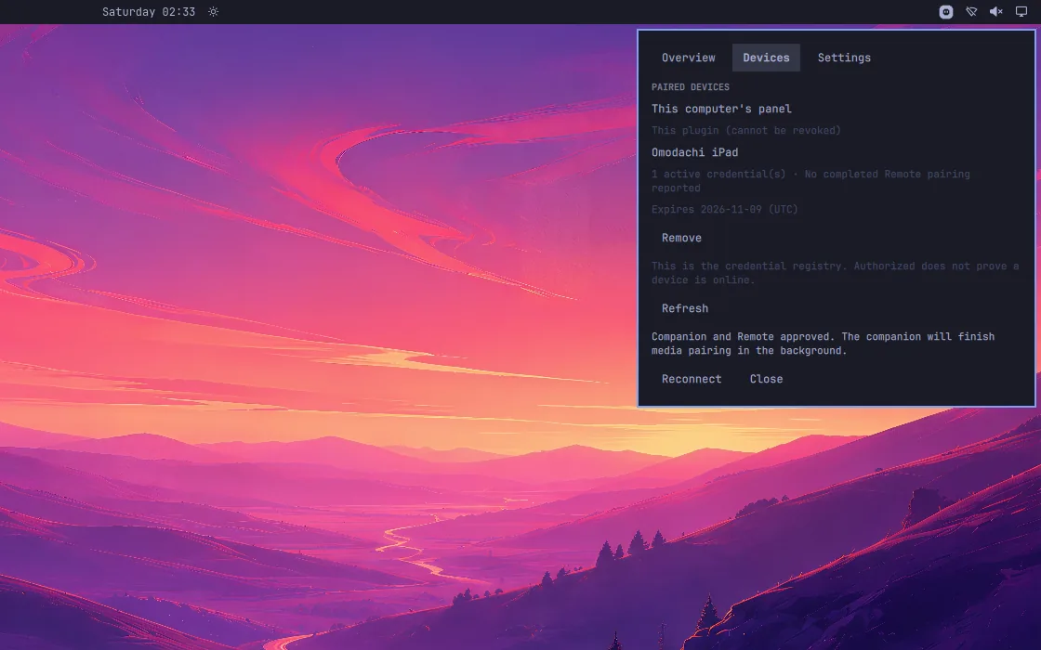Switch to the Overview tab

pyautogui.click(x=689, y=58)
